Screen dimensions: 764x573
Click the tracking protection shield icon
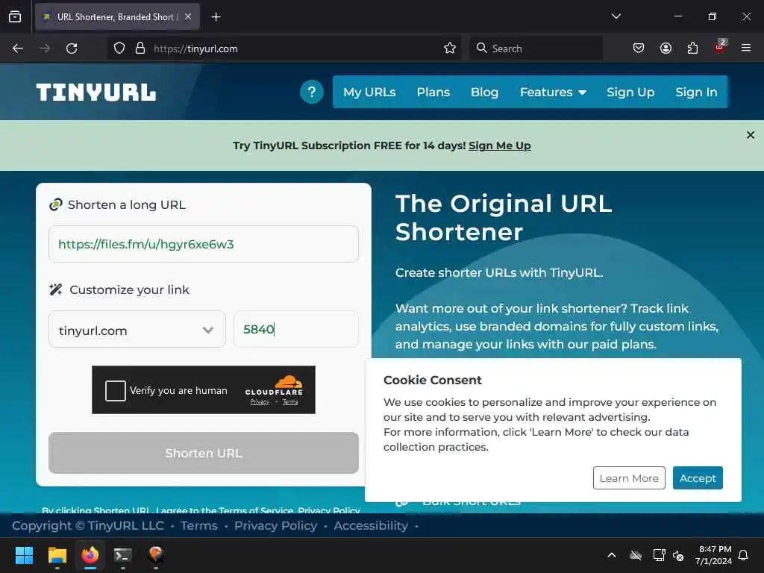119,48
